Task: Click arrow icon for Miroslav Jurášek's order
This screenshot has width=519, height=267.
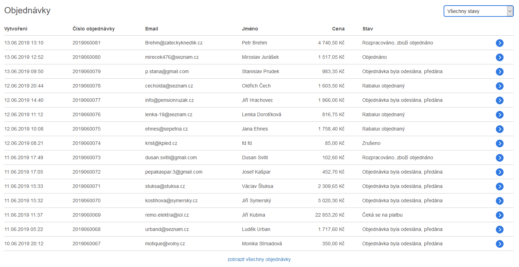Action: (x=499, y=57)
